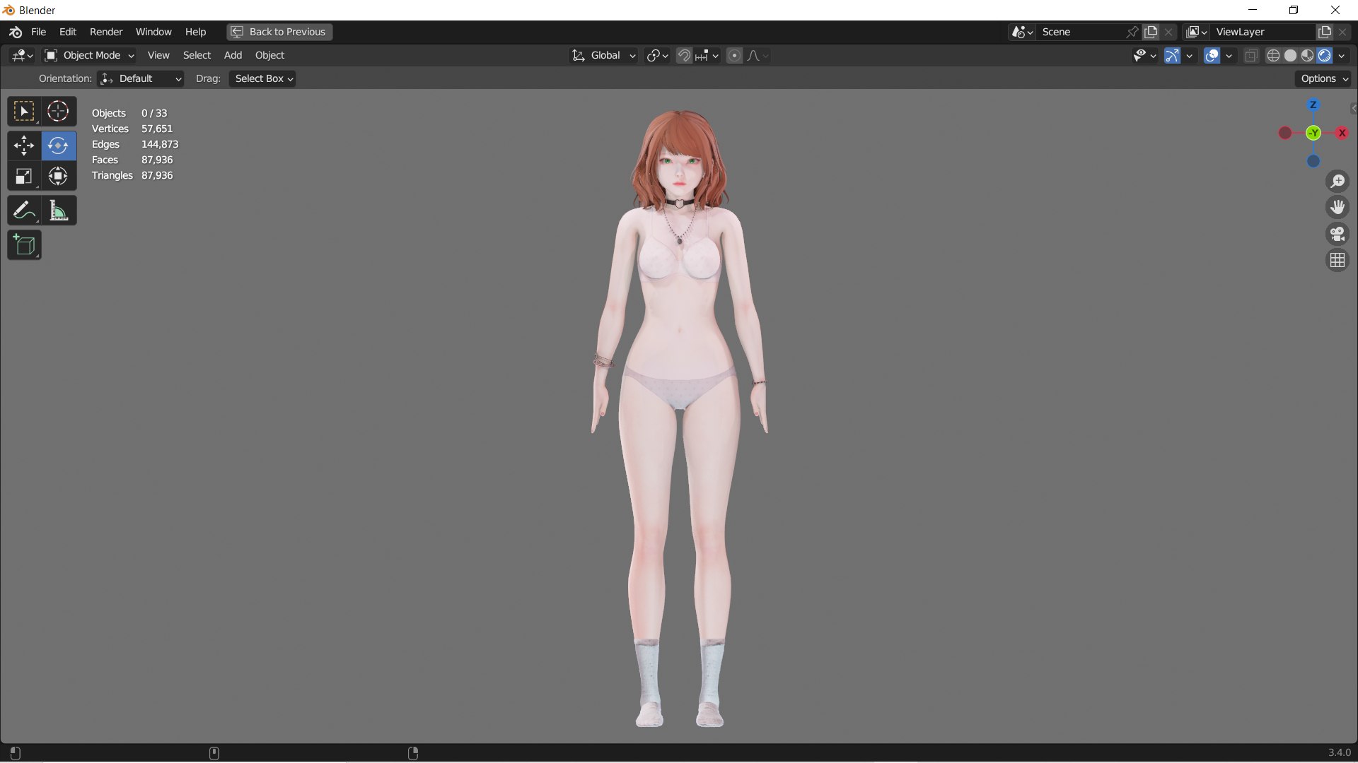Create a new scene with the copy icon
This screenshot has width=1358, height=763.
click(x=1151, y=32)
